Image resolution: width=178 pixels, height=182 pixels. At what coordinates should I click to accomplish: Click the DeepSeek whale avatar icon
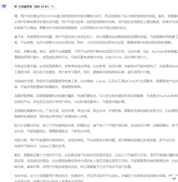pyautogui.click(x=4, y=6)
